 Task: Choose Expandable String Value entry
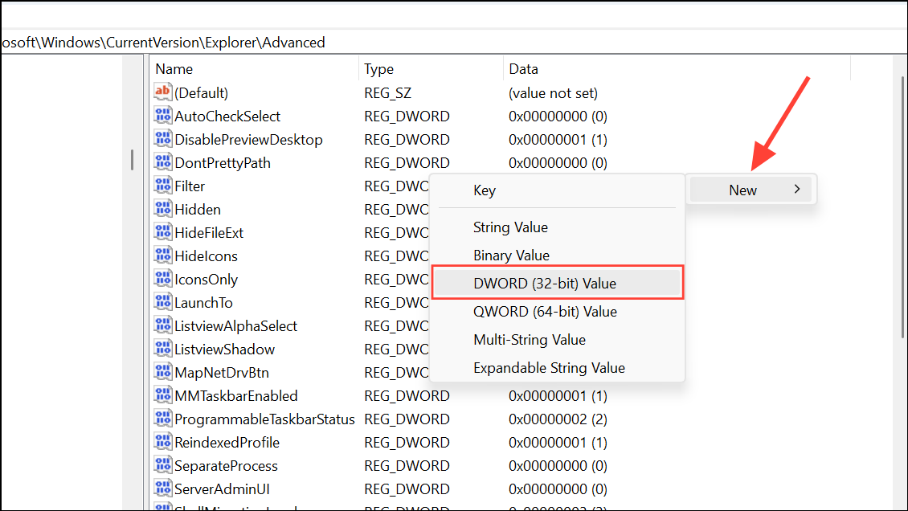point(548,367)
